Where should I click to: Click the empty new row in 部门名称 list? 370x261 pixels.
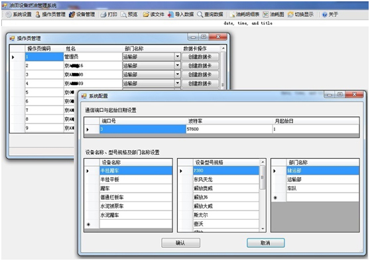pyautogui.click(x=322, y=197)
